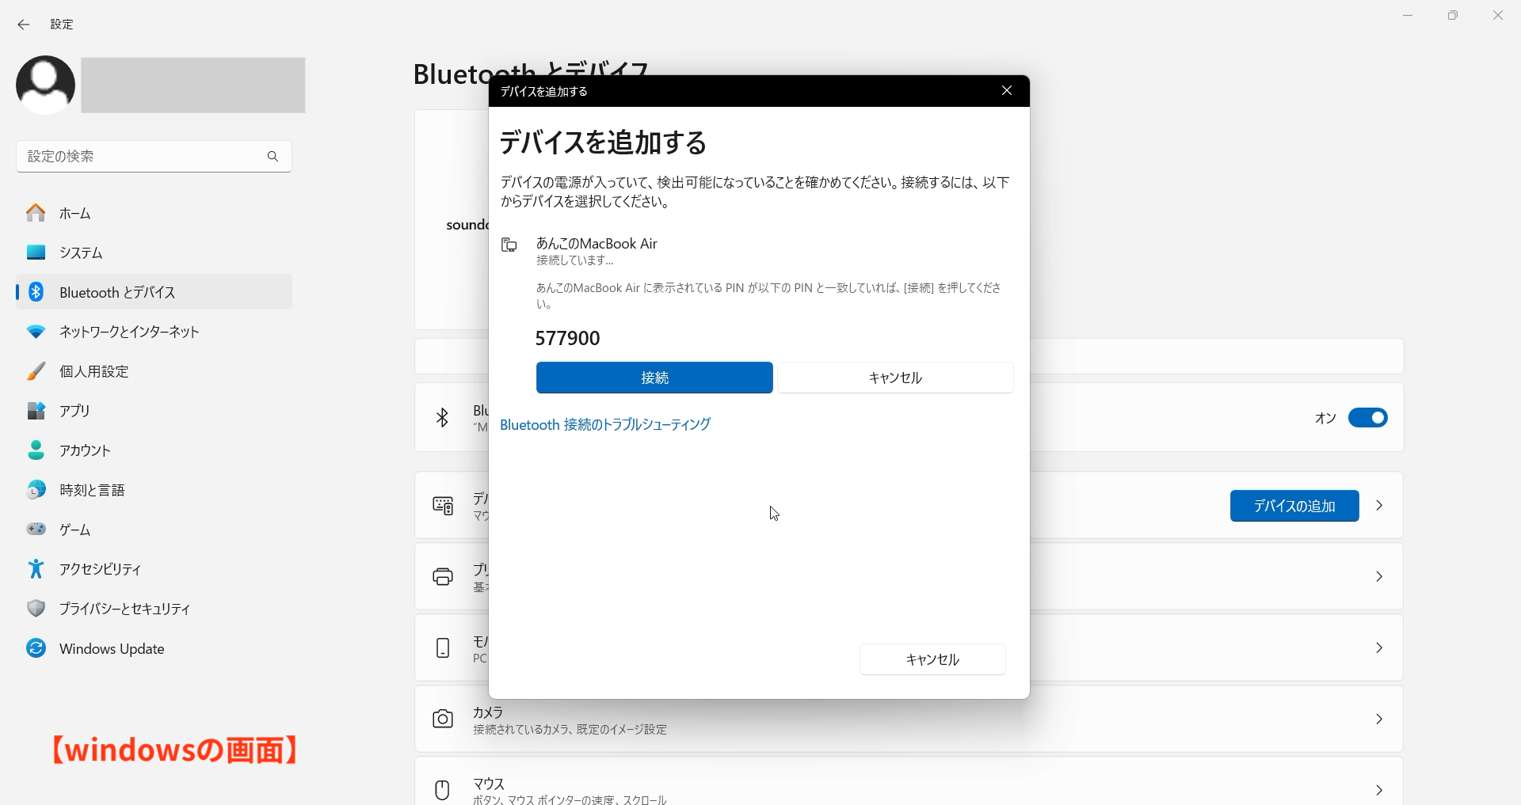
Task: Click the bottom キャンセル button in dialog
Action: [x=932, y=659]
